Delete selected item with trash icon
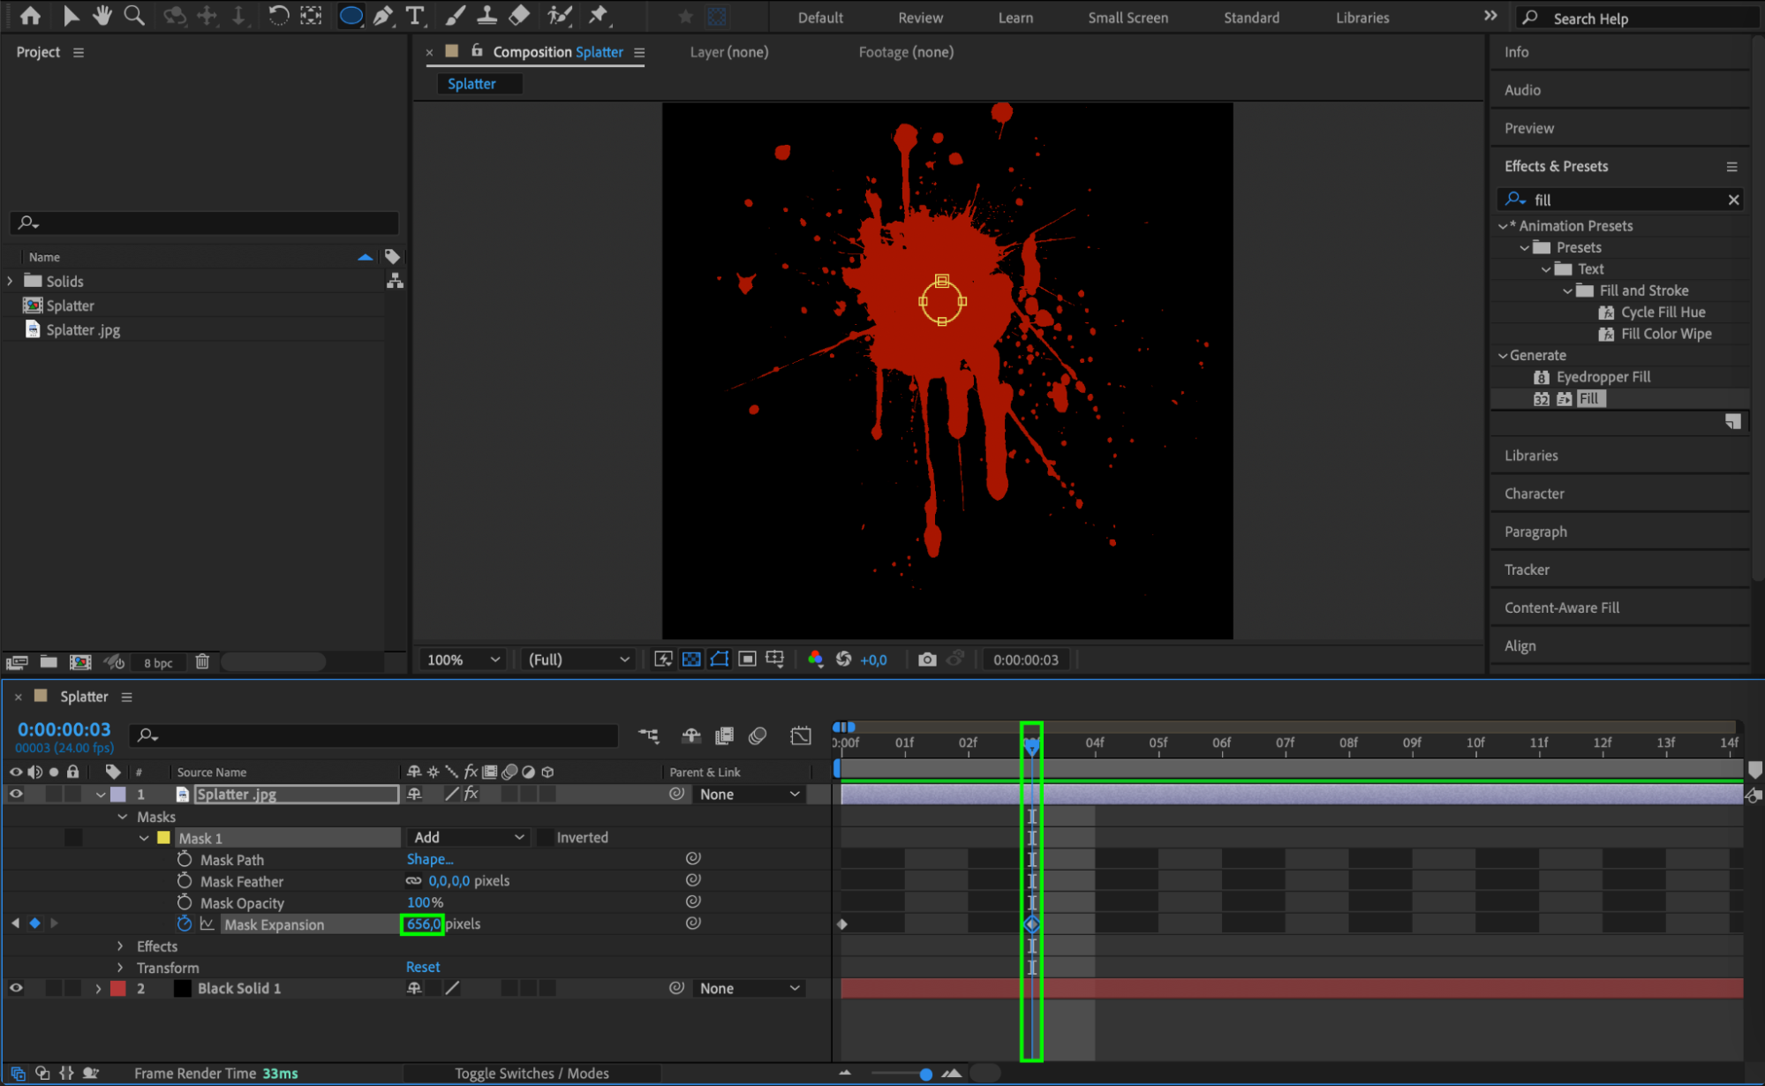This screenshot has height=1086, width=1765. (x=202, y=661)
